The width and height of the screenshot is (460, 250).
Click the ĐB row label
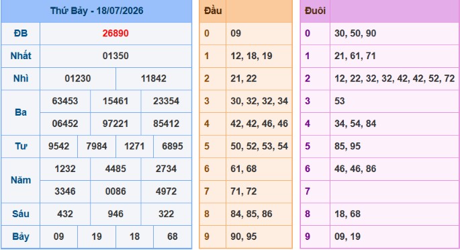coord(21,34)
